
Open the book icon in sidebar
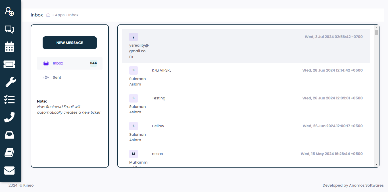pos(9,153)
